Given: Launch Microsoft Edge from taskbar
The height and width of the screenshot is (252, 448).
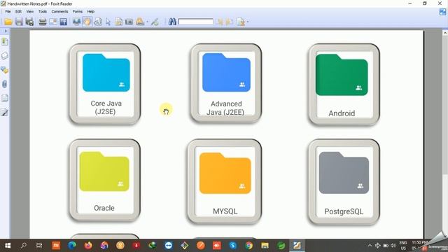Looking at the screenshot, I should (71, 246).
